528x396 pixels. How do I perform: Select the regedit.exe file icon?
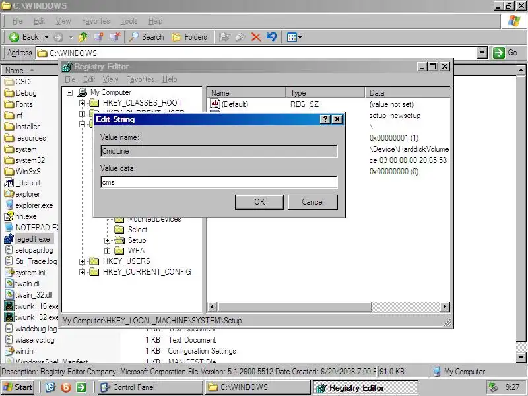point(9,239)
